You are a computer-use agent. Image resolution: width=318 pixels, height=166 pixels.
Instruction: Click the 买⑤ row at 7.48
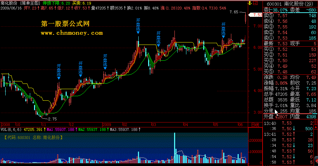(x=290, y=72)
